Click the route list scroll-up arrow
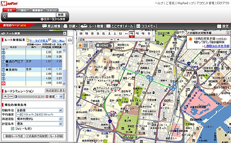 (64, 50)
